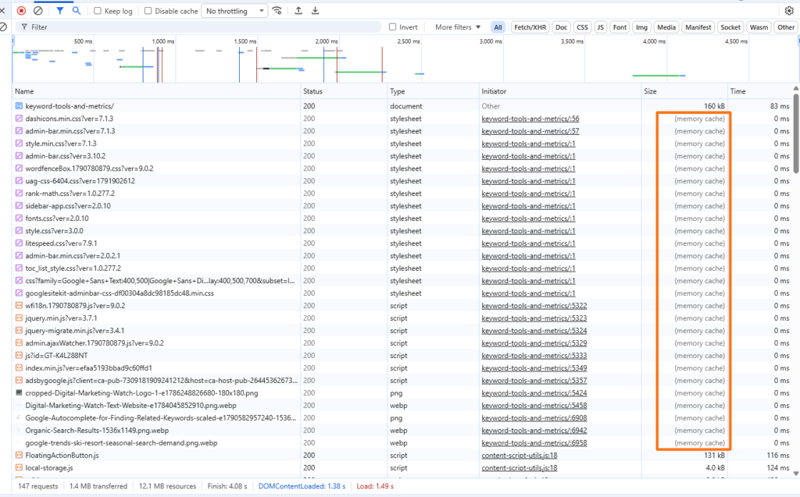Filter by JS requests
This screenshot has height=497, width=800.
(601, 27)
